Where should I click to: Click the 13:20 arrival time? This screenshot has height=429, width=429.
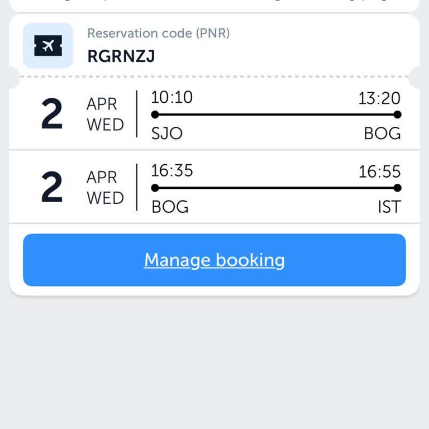tap(379, 98)
